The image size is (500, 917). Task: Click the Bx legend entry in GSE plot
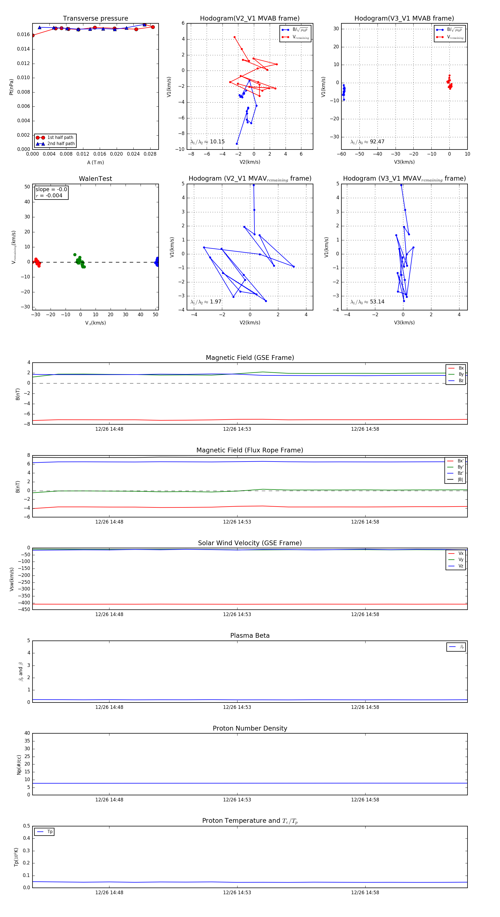click(456, 368)
